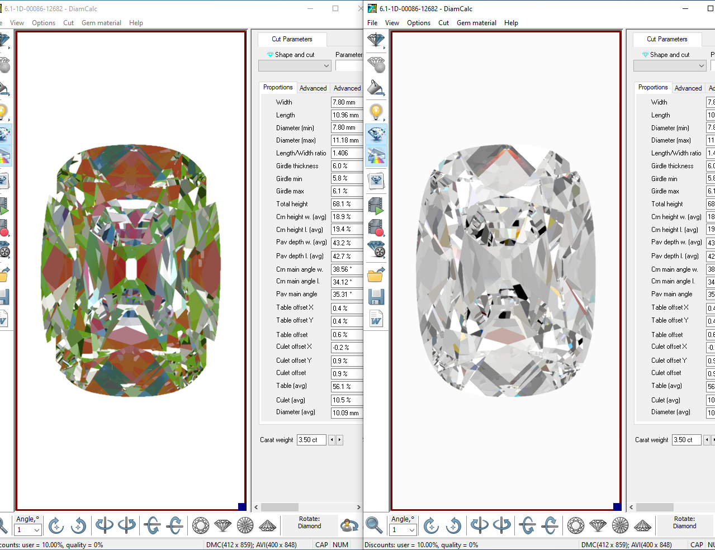Select side profile view icon in right window
715x550 pixels.
click(x=598, y=525)
